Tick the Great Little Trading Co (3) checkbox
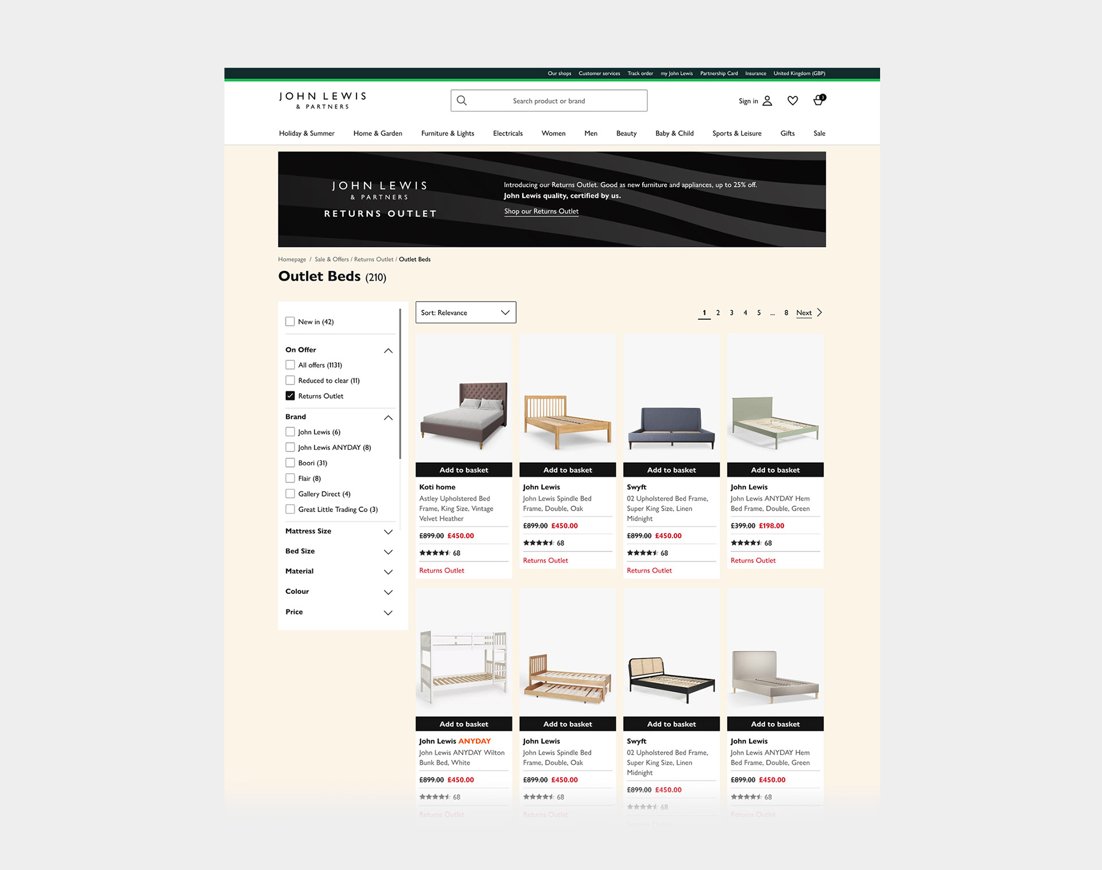The image size is (1102, 870). [x=290, y=510]
